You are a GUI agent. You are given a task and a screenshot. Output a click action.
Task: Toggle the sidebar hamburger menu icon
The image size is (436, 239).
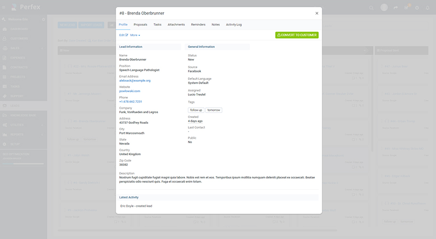click(x=4, y=8)
